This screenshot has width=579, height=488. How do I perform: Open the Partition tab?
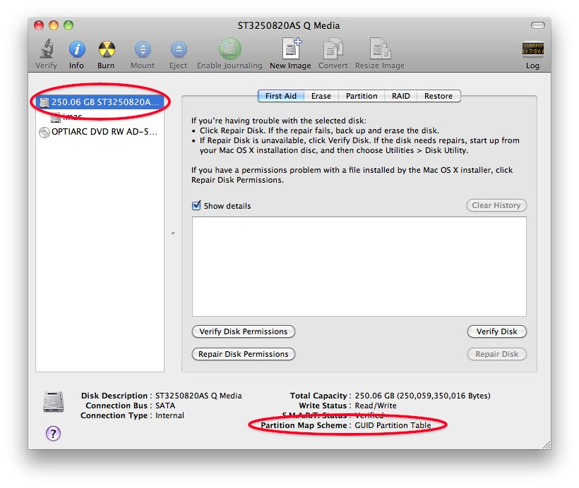coord(362,96)
